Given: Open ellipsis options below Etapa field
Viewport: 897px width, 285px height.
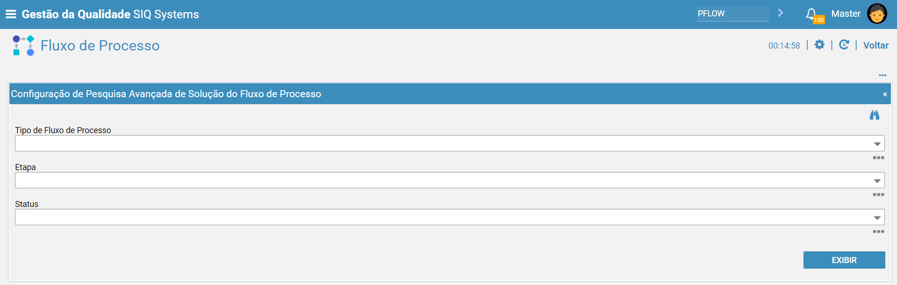Looking at the screenshot, I should (878, 195).
